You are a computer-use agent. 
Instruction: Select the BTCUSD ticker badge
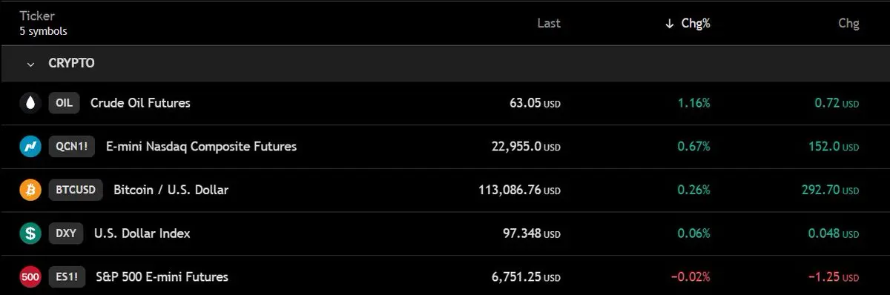pyautogui.click(x=76, y=190)
